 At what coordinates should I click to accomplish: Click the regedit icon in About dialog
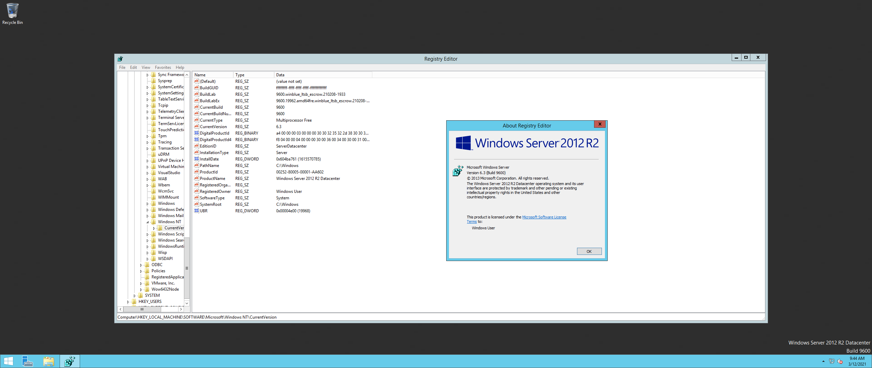point(458,170)
